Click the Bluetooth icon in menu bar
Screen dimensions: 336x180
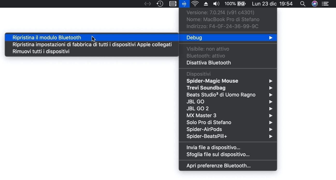coord(184,4)
